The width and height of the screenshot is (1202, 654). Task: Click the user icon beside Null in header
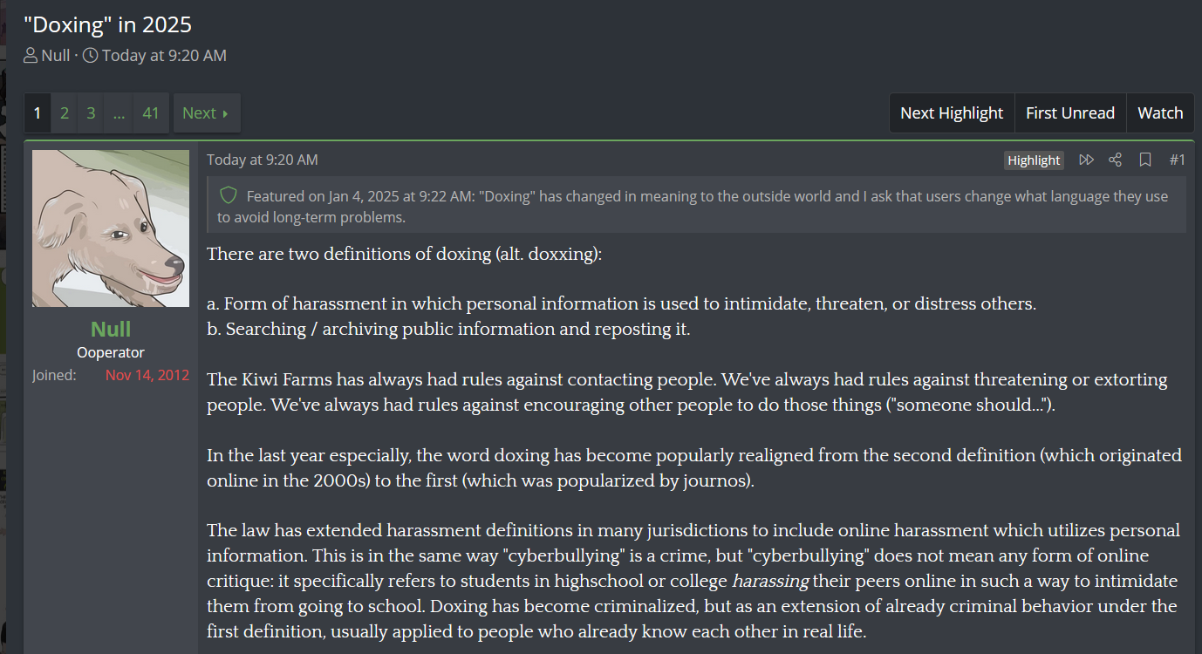(x=31, y=56)
